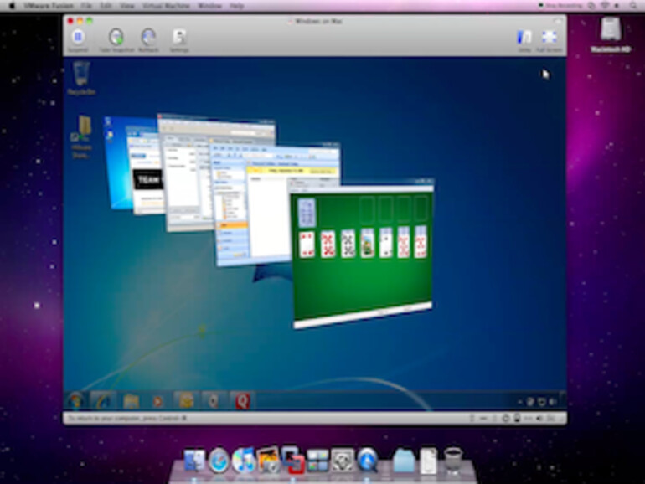Enter Full Screen mode icon
Viewport: 645px width, 484px height.
[x=550, y=37]
